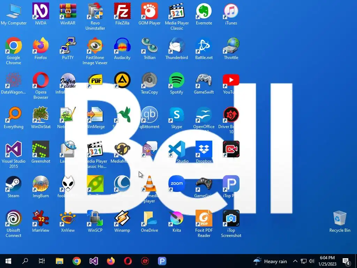The height and width of the screenshot is (268, 357).
Task: Click the WinRAR desktop shortcut
Action: tap(68, 11)
